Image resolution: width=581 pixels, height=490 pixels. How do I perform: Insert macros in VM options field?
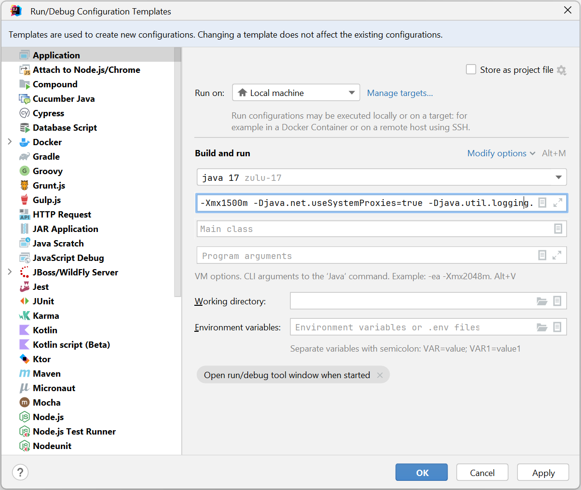coord(542,203)
